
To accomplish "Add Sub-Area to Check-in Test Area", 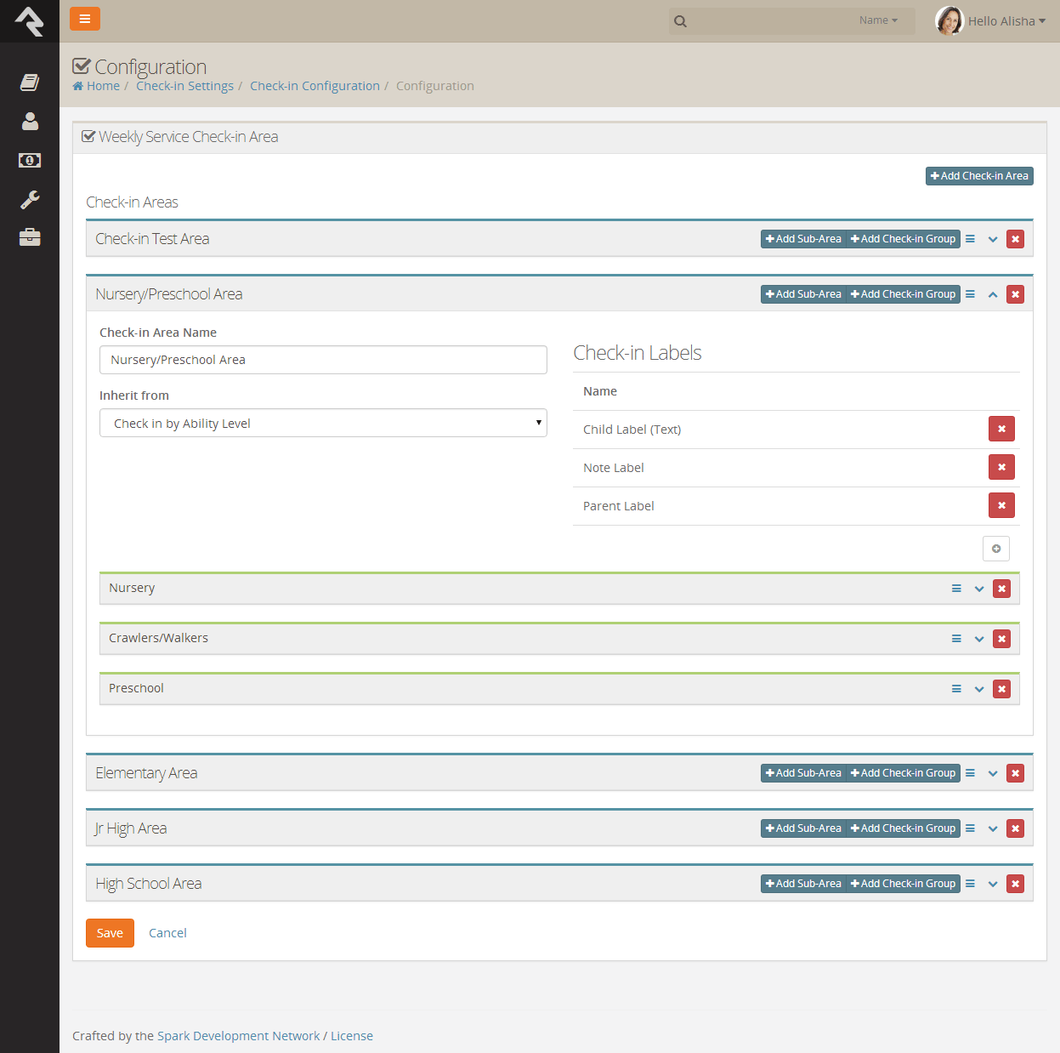I will point(803,239).
